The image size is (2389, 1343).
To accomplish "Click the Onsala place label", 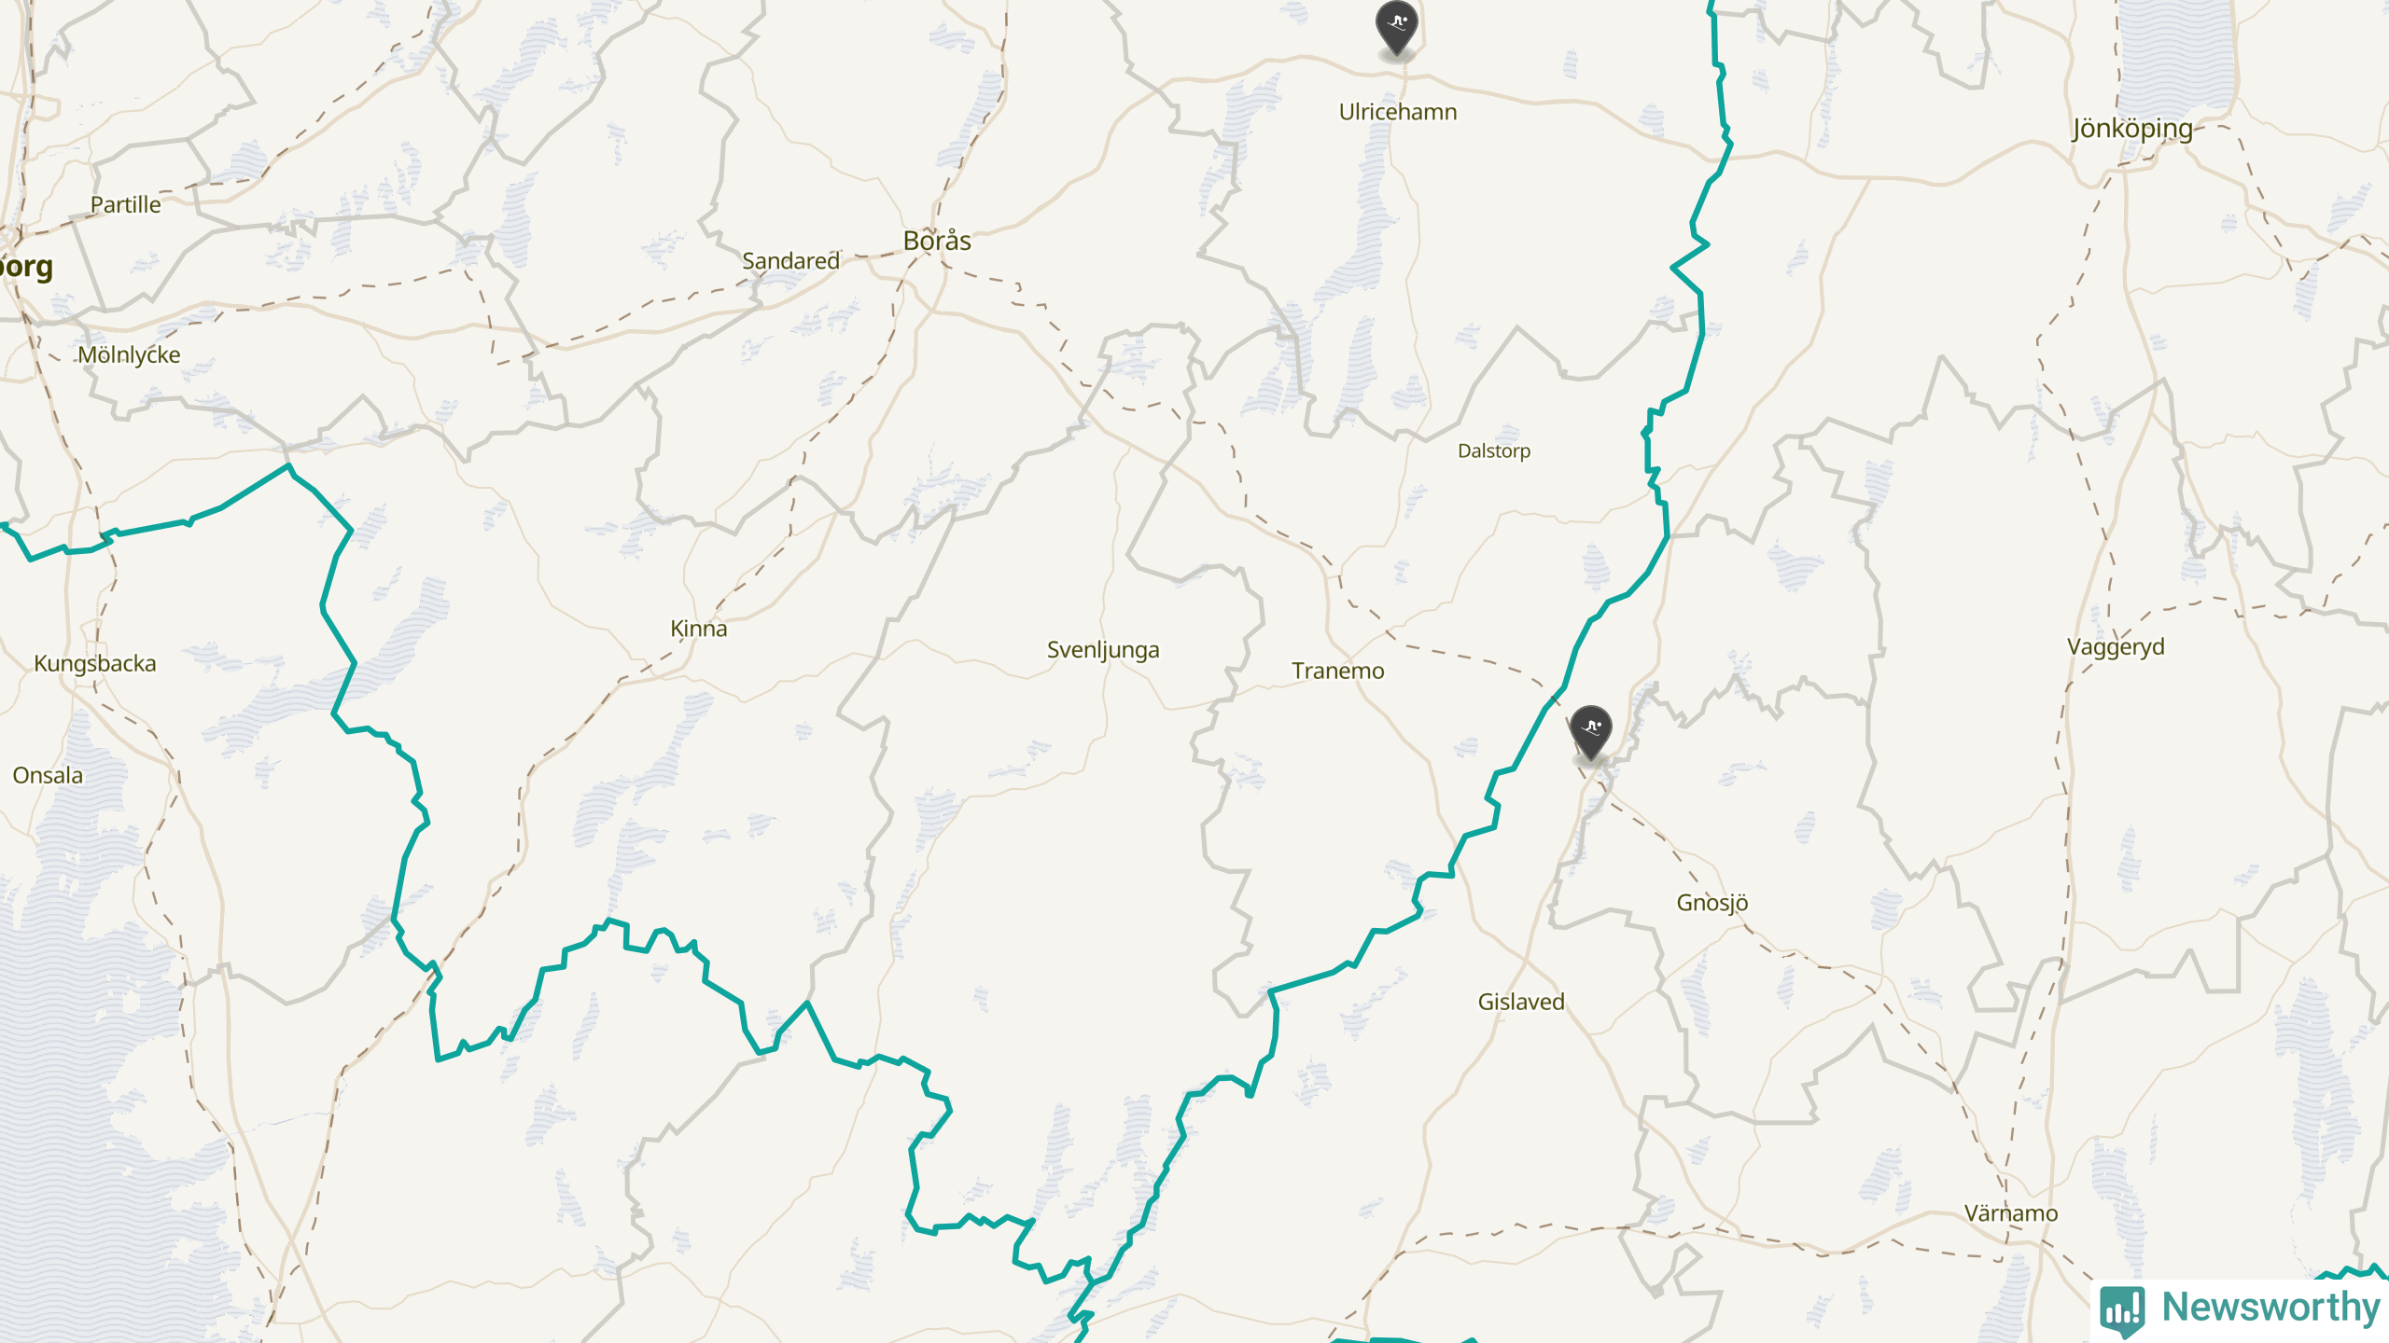I will pyautogui.click(x=48, y=775).
